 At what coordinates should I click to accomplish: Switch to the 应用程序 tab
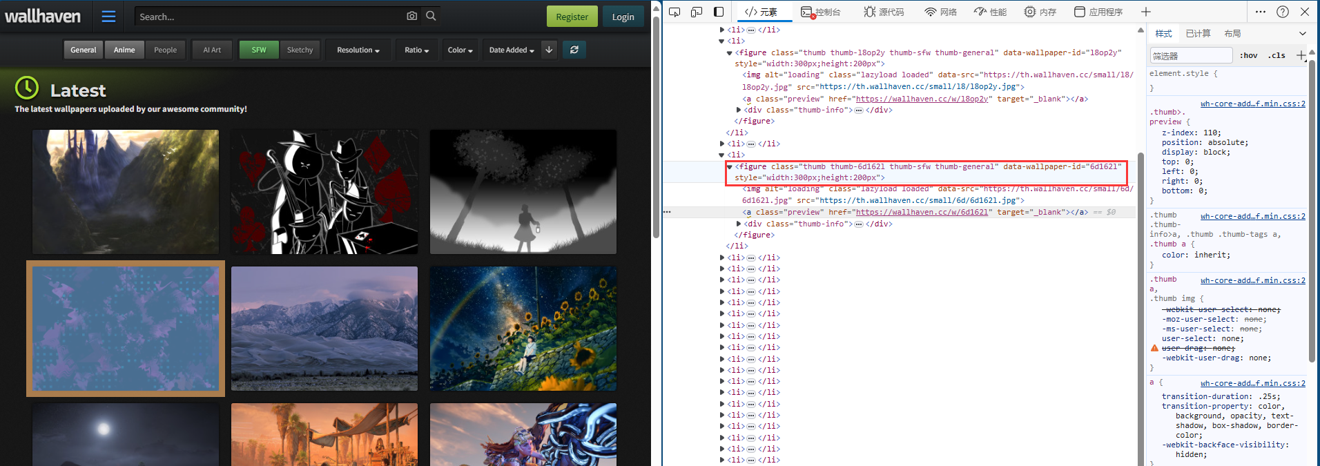(x=1098, y=12)
